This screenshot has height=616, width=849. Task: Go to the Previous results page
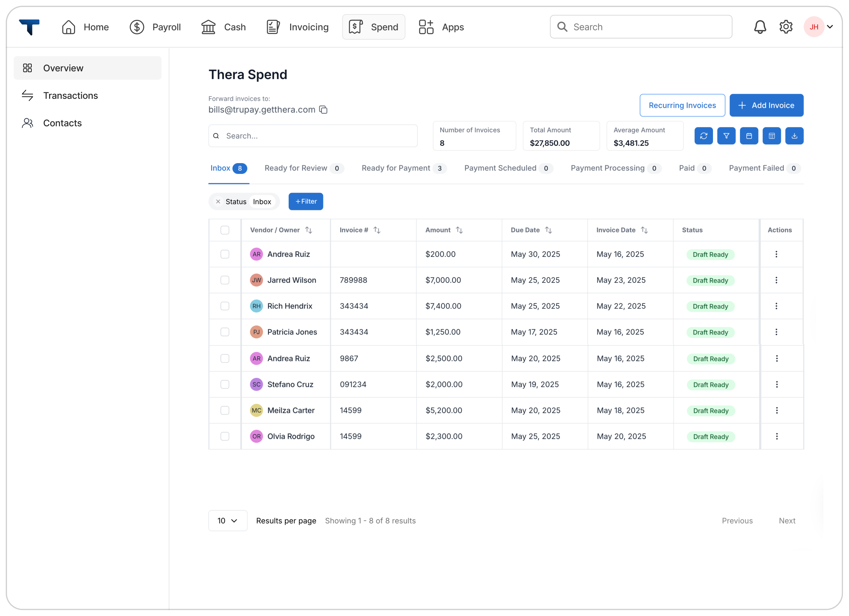737,520
